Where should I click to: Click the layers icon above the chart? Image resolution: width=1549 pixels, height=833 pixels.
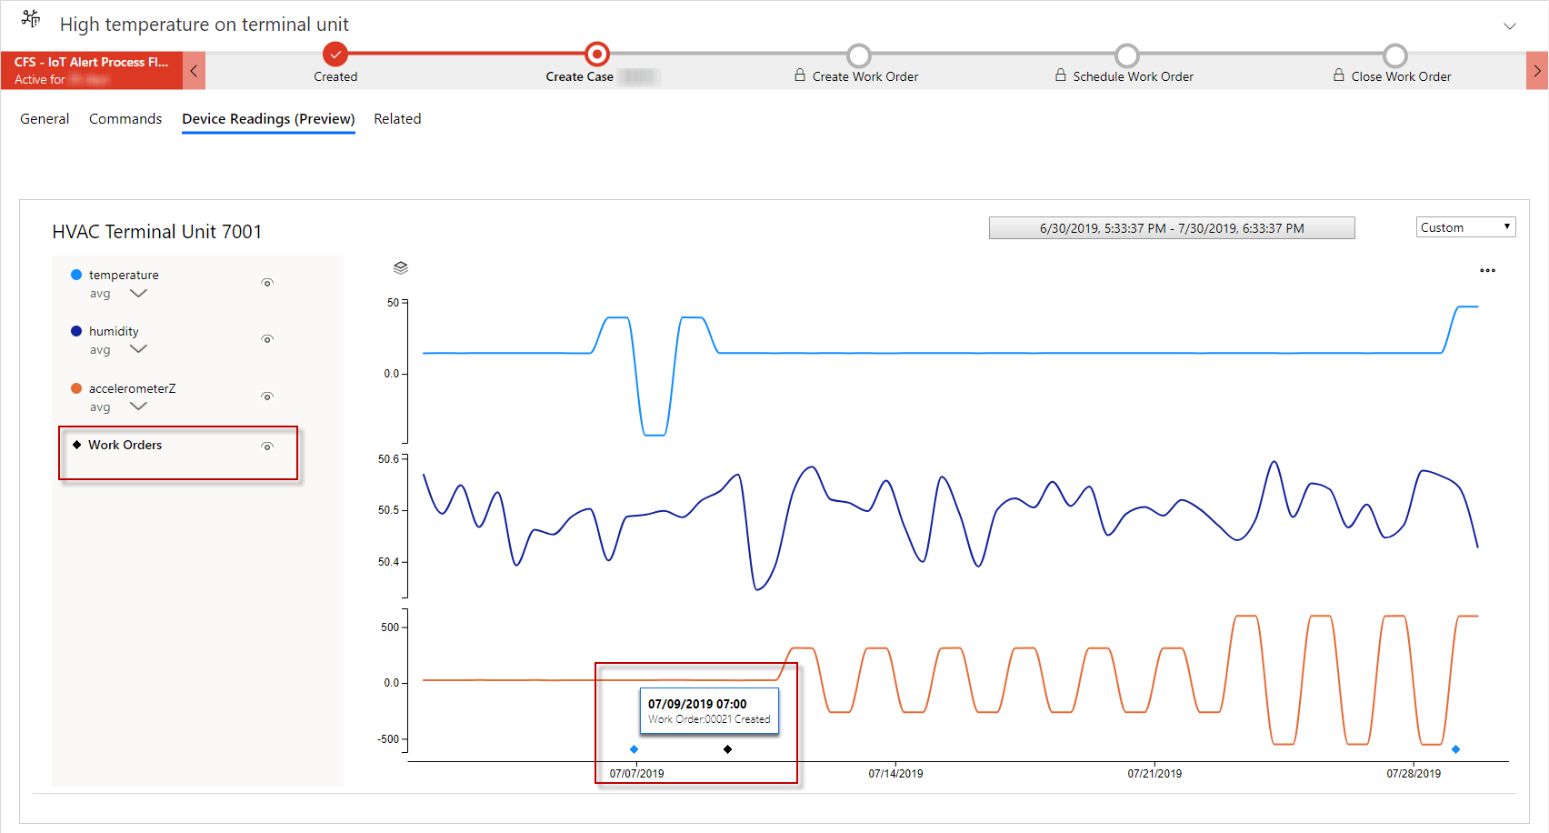tap(400, 267)
